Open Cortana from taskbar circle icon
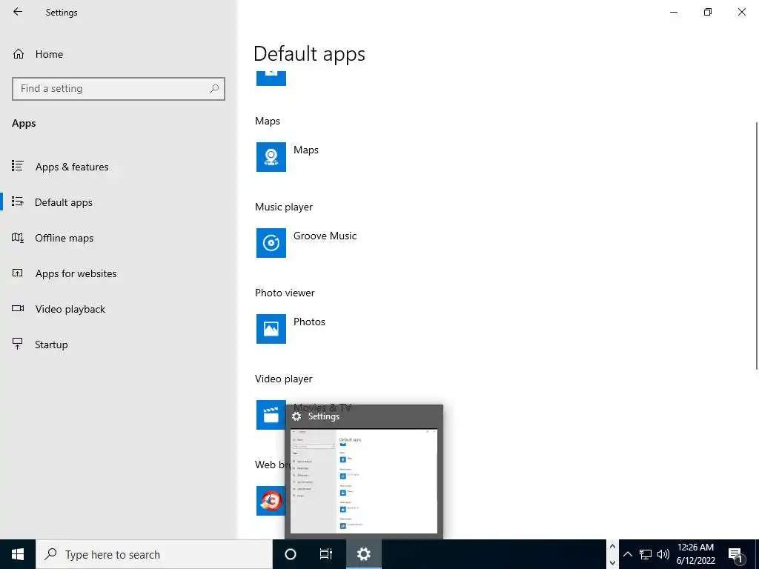Viewport: 759px width, 569px height. tap(291, 554)
